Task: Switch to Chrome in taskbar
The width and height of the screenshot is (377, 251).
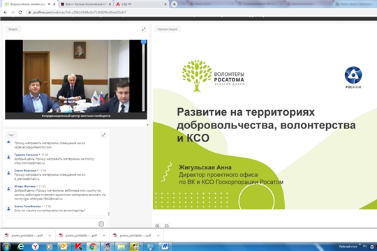Action: pyautogui.click(x=93, y=247)
